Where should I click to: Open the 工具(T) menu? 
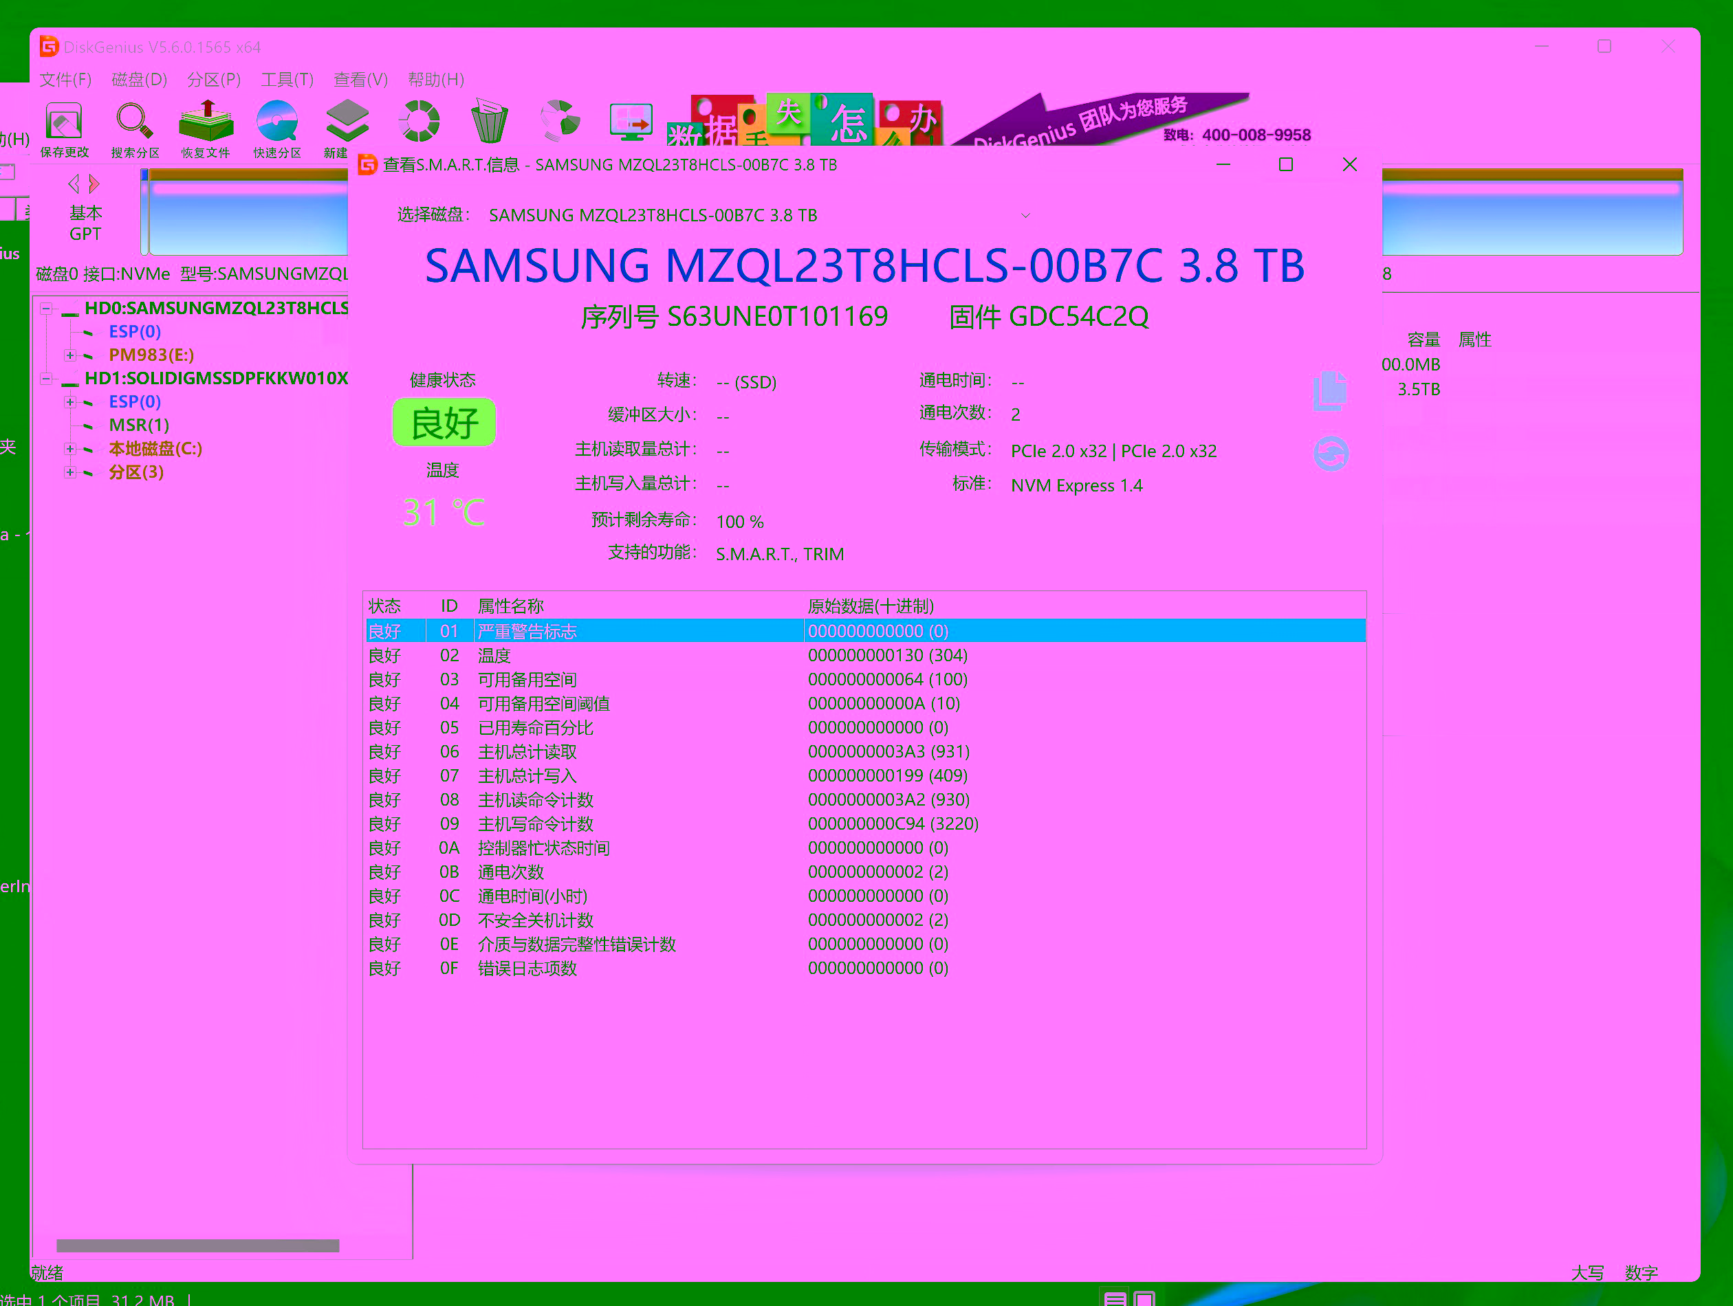287,79
